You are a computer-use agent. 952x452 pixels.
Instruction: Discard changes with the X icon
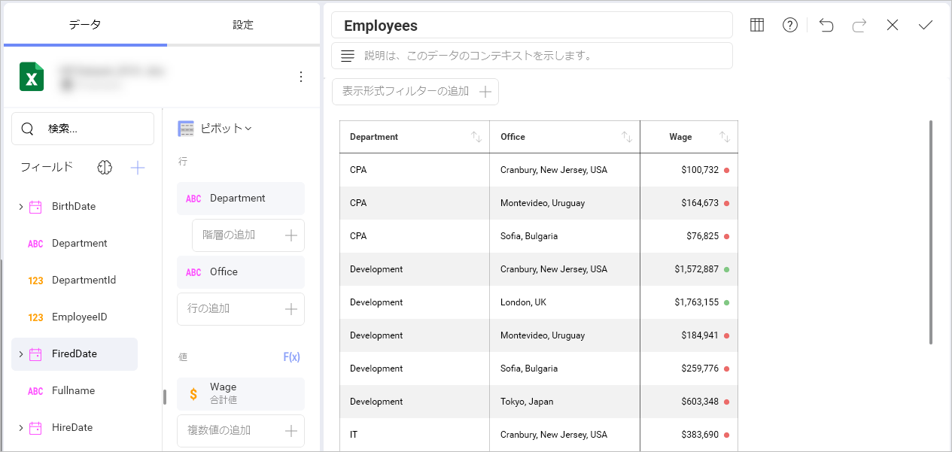tap(893, 25)
